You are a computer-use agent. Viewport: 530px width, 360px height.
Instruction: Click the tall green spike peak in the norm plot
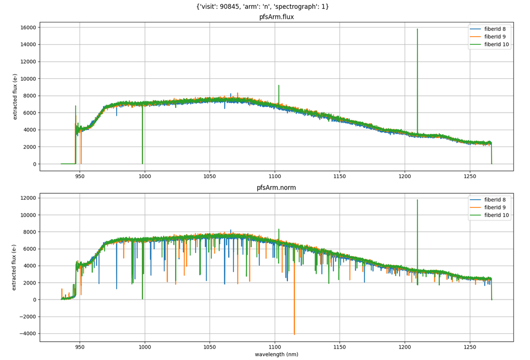coord(417,200)
